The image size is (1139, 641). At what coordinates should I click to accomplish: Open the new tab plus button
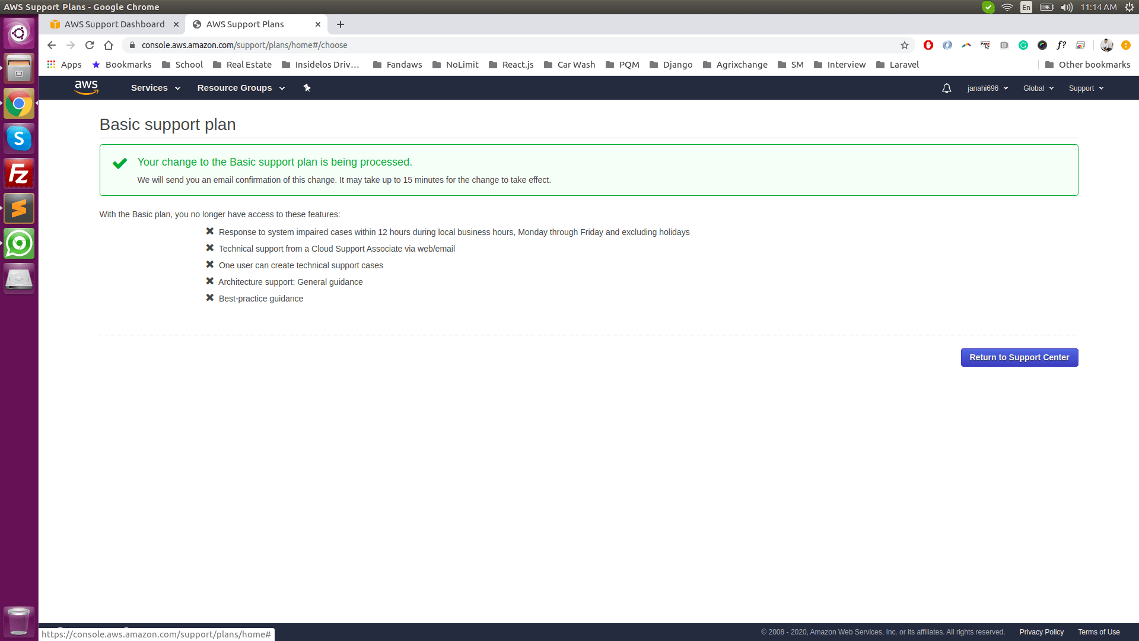coord(341,24)
